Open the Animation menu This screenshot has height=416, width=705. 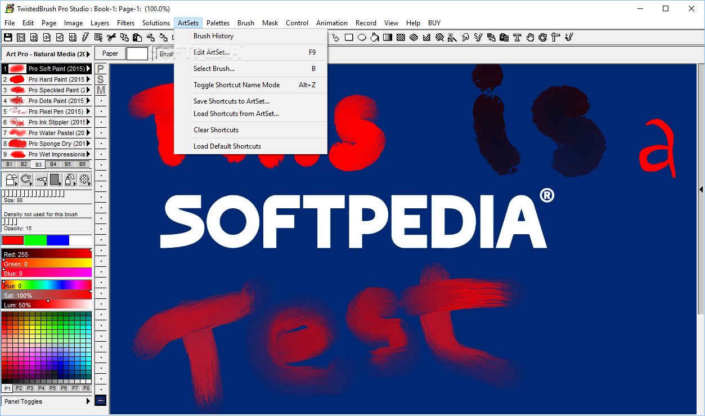click(331, 23)
